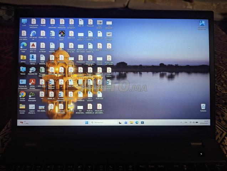This screenshot has height=171, width=227.
Task: Open CamScanner 17-12 PDF file
Action: point(71,48)
